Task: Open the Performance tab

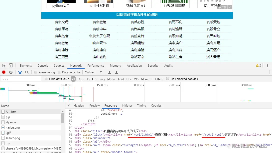Action: tap(96, 66)
